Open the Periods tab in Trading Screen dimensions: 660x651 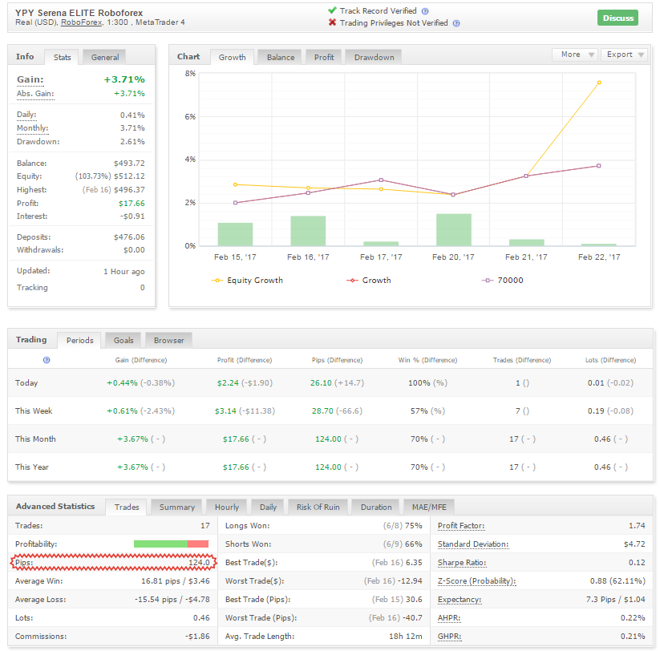tap(79, 341)
